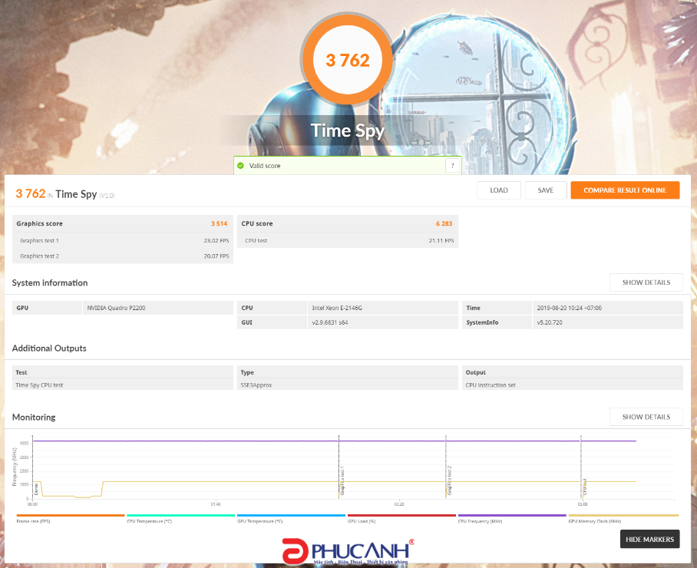This screenshot has height=568, width=697.
Task: Select the 'Graphics test 2' row
Action: pyautogui.click(x=123, y=256)
